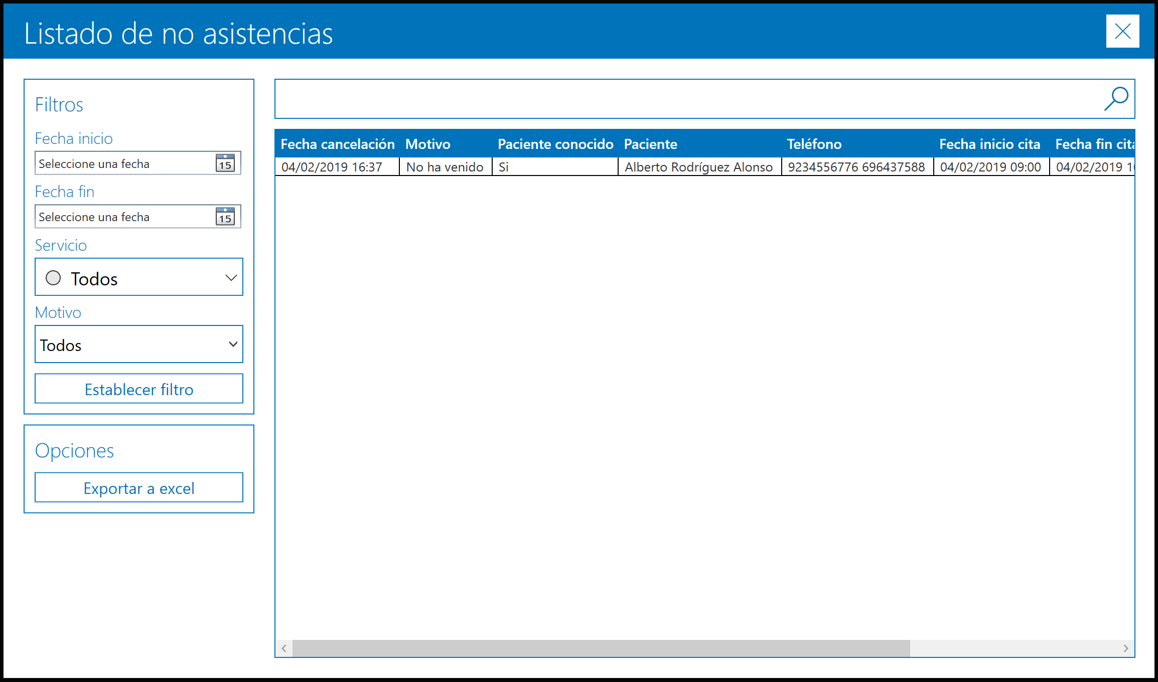
Task: Click the magnifying glass search icon
Action: (1116, 99)
